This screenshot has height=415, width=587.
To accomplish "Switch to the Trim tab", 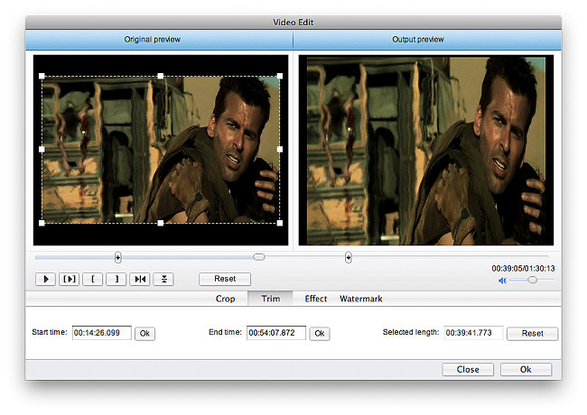I will click(271, 299).
